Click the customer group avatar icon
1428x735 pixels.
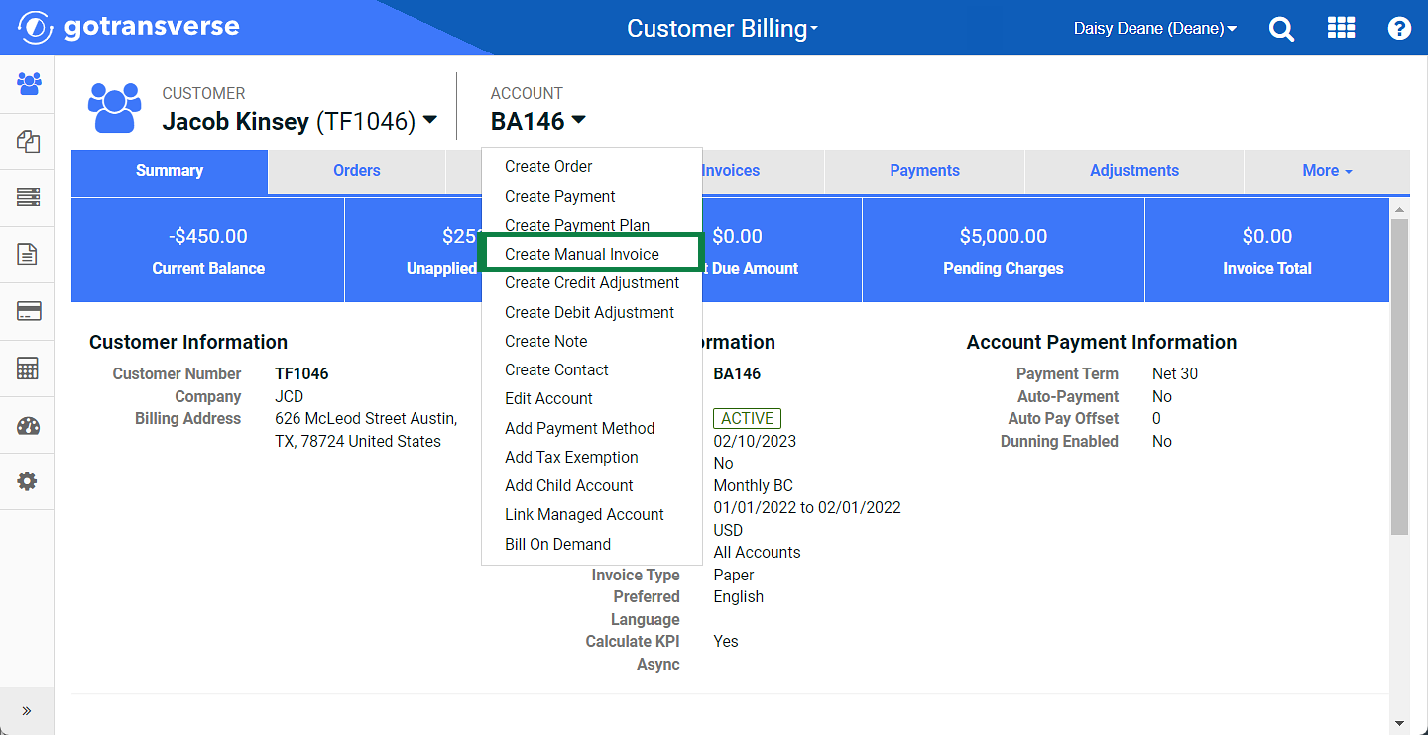coord(115,107)
